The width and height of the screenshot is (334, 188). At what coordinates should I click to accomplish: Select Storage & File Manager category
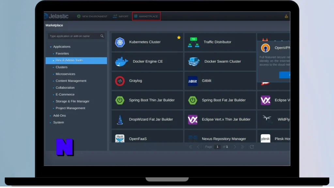pyautogui.click(x=72, y=102)
